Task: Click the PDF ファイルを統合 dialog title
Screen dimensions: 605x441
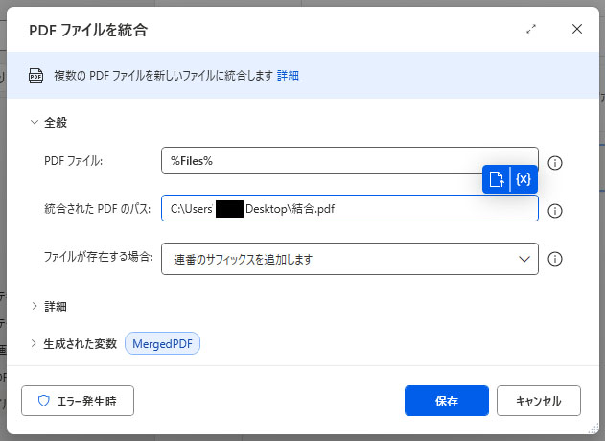Action: coord(87,31)
